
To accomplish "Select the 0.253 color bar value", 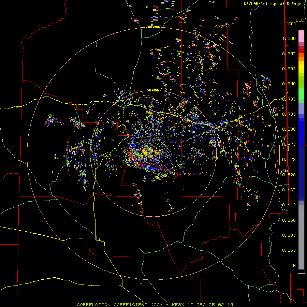I will coord(289,250).
